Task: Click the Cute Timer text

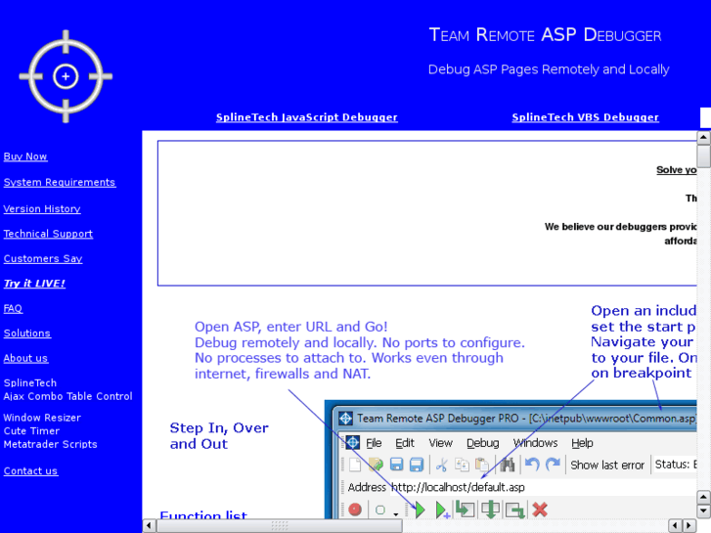Action: coord(31,431)
